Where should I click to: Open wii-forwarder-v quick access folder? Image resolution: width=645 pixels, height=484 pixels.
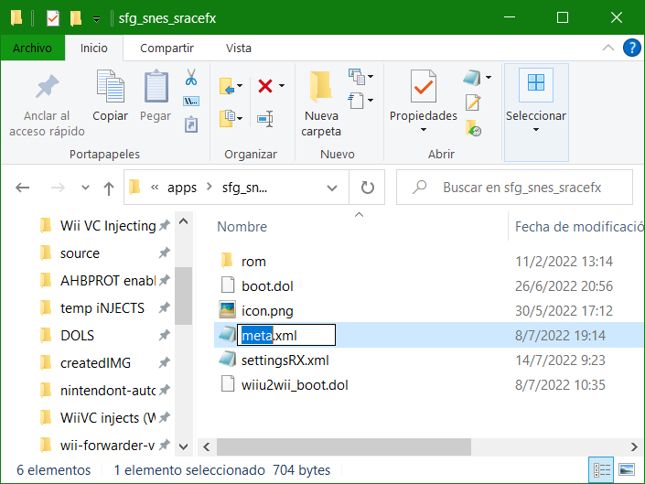108,446
